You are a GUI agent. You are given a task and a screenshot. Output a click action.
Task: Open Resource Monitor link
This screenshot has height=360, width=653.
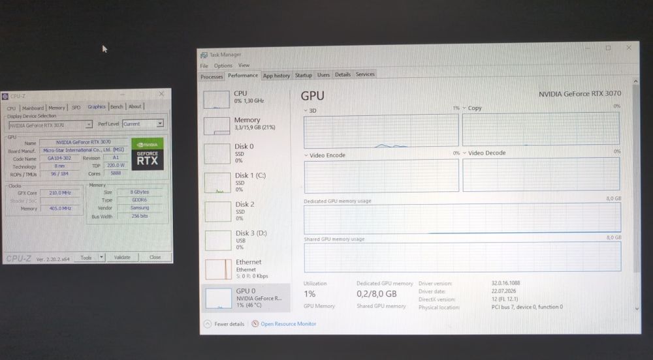click(x=288, y=323)
